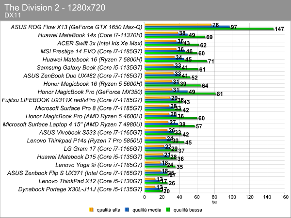
Task: Click the 'fps' axis title
Action: [x=214, y=202]
